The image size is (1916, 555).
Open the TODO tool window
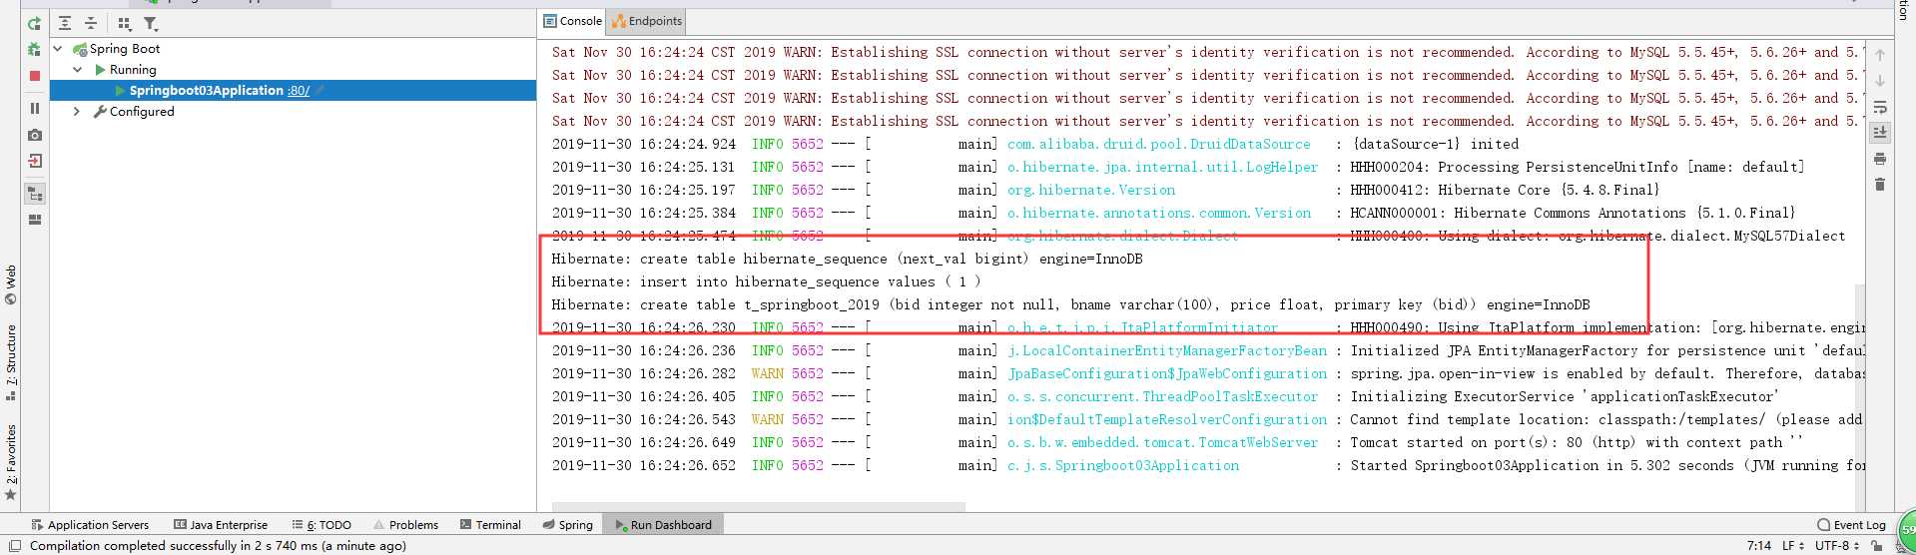pyautogui.click(x=321, y=525)
